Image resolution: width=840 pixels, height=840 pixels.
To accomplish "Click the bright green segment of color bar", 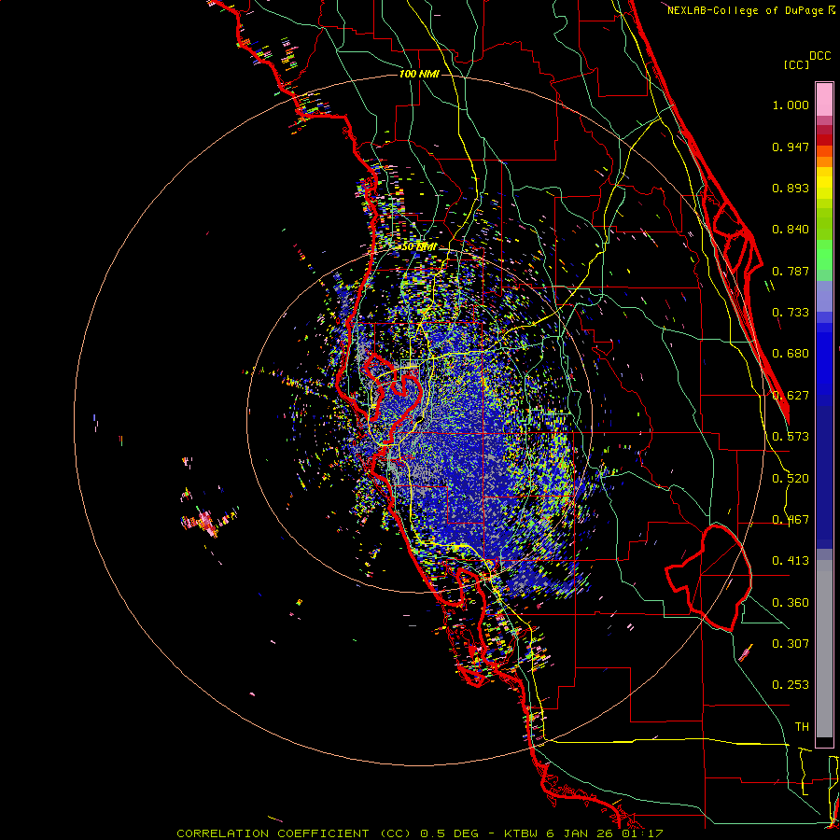I will (x=824, y=255).
